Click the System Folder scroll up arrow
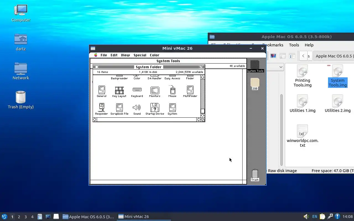This screenshot has width=354, height=221. pos(202,77)
